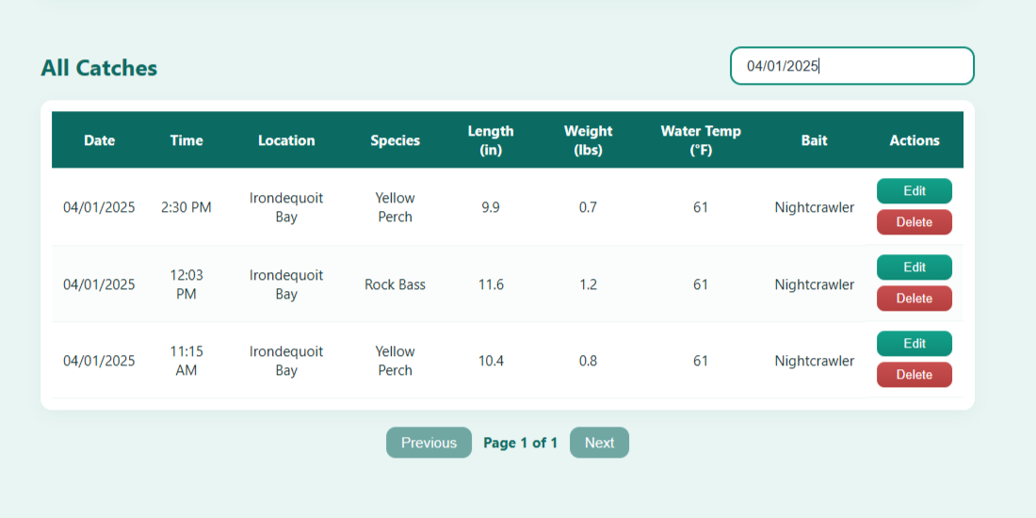Click the Page 1 of 1 indicator
Viewport: 1036px width, 518px height.
(x=520, y=443)
